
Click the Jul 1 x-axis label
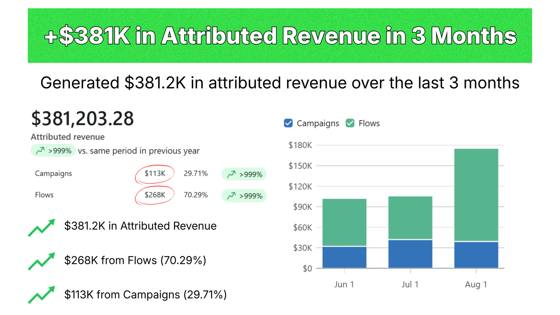click(410, 284)
